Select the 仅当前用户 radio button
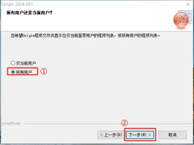The image size is (194, 145). 13,63
